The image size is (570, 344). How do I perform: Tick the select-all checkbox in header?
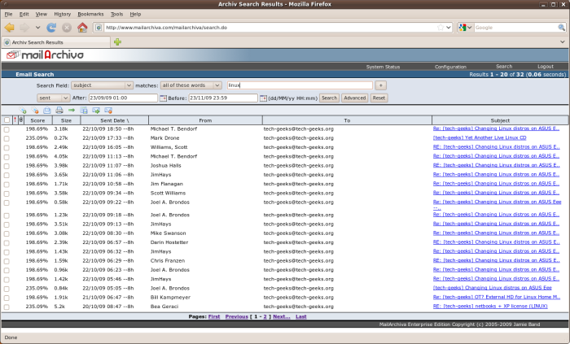[x=7, y=120]
